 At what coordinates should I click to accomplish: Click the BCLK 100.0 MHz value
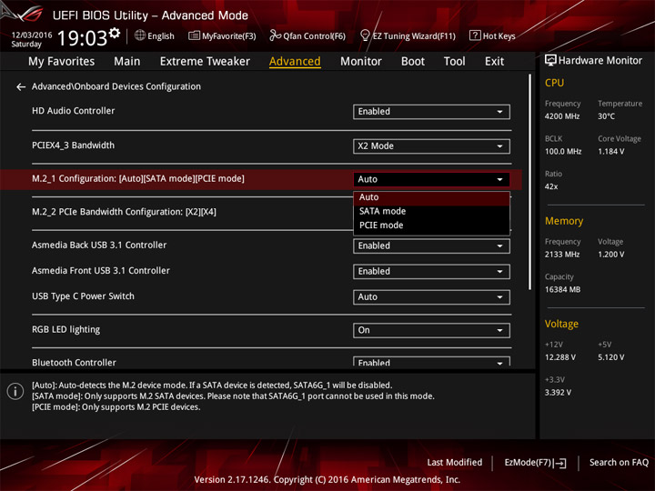coord(563,152)
